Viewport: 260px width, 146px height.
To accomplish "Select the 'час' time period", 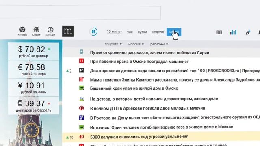I will coord(130,32).
